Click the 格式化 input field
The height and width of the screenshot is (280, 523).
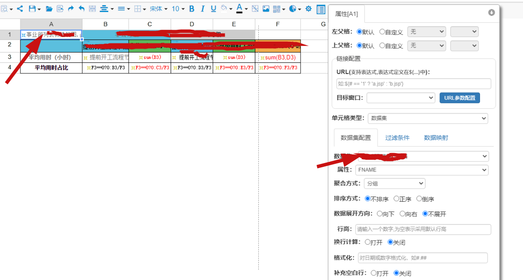[x=423, y=258]
